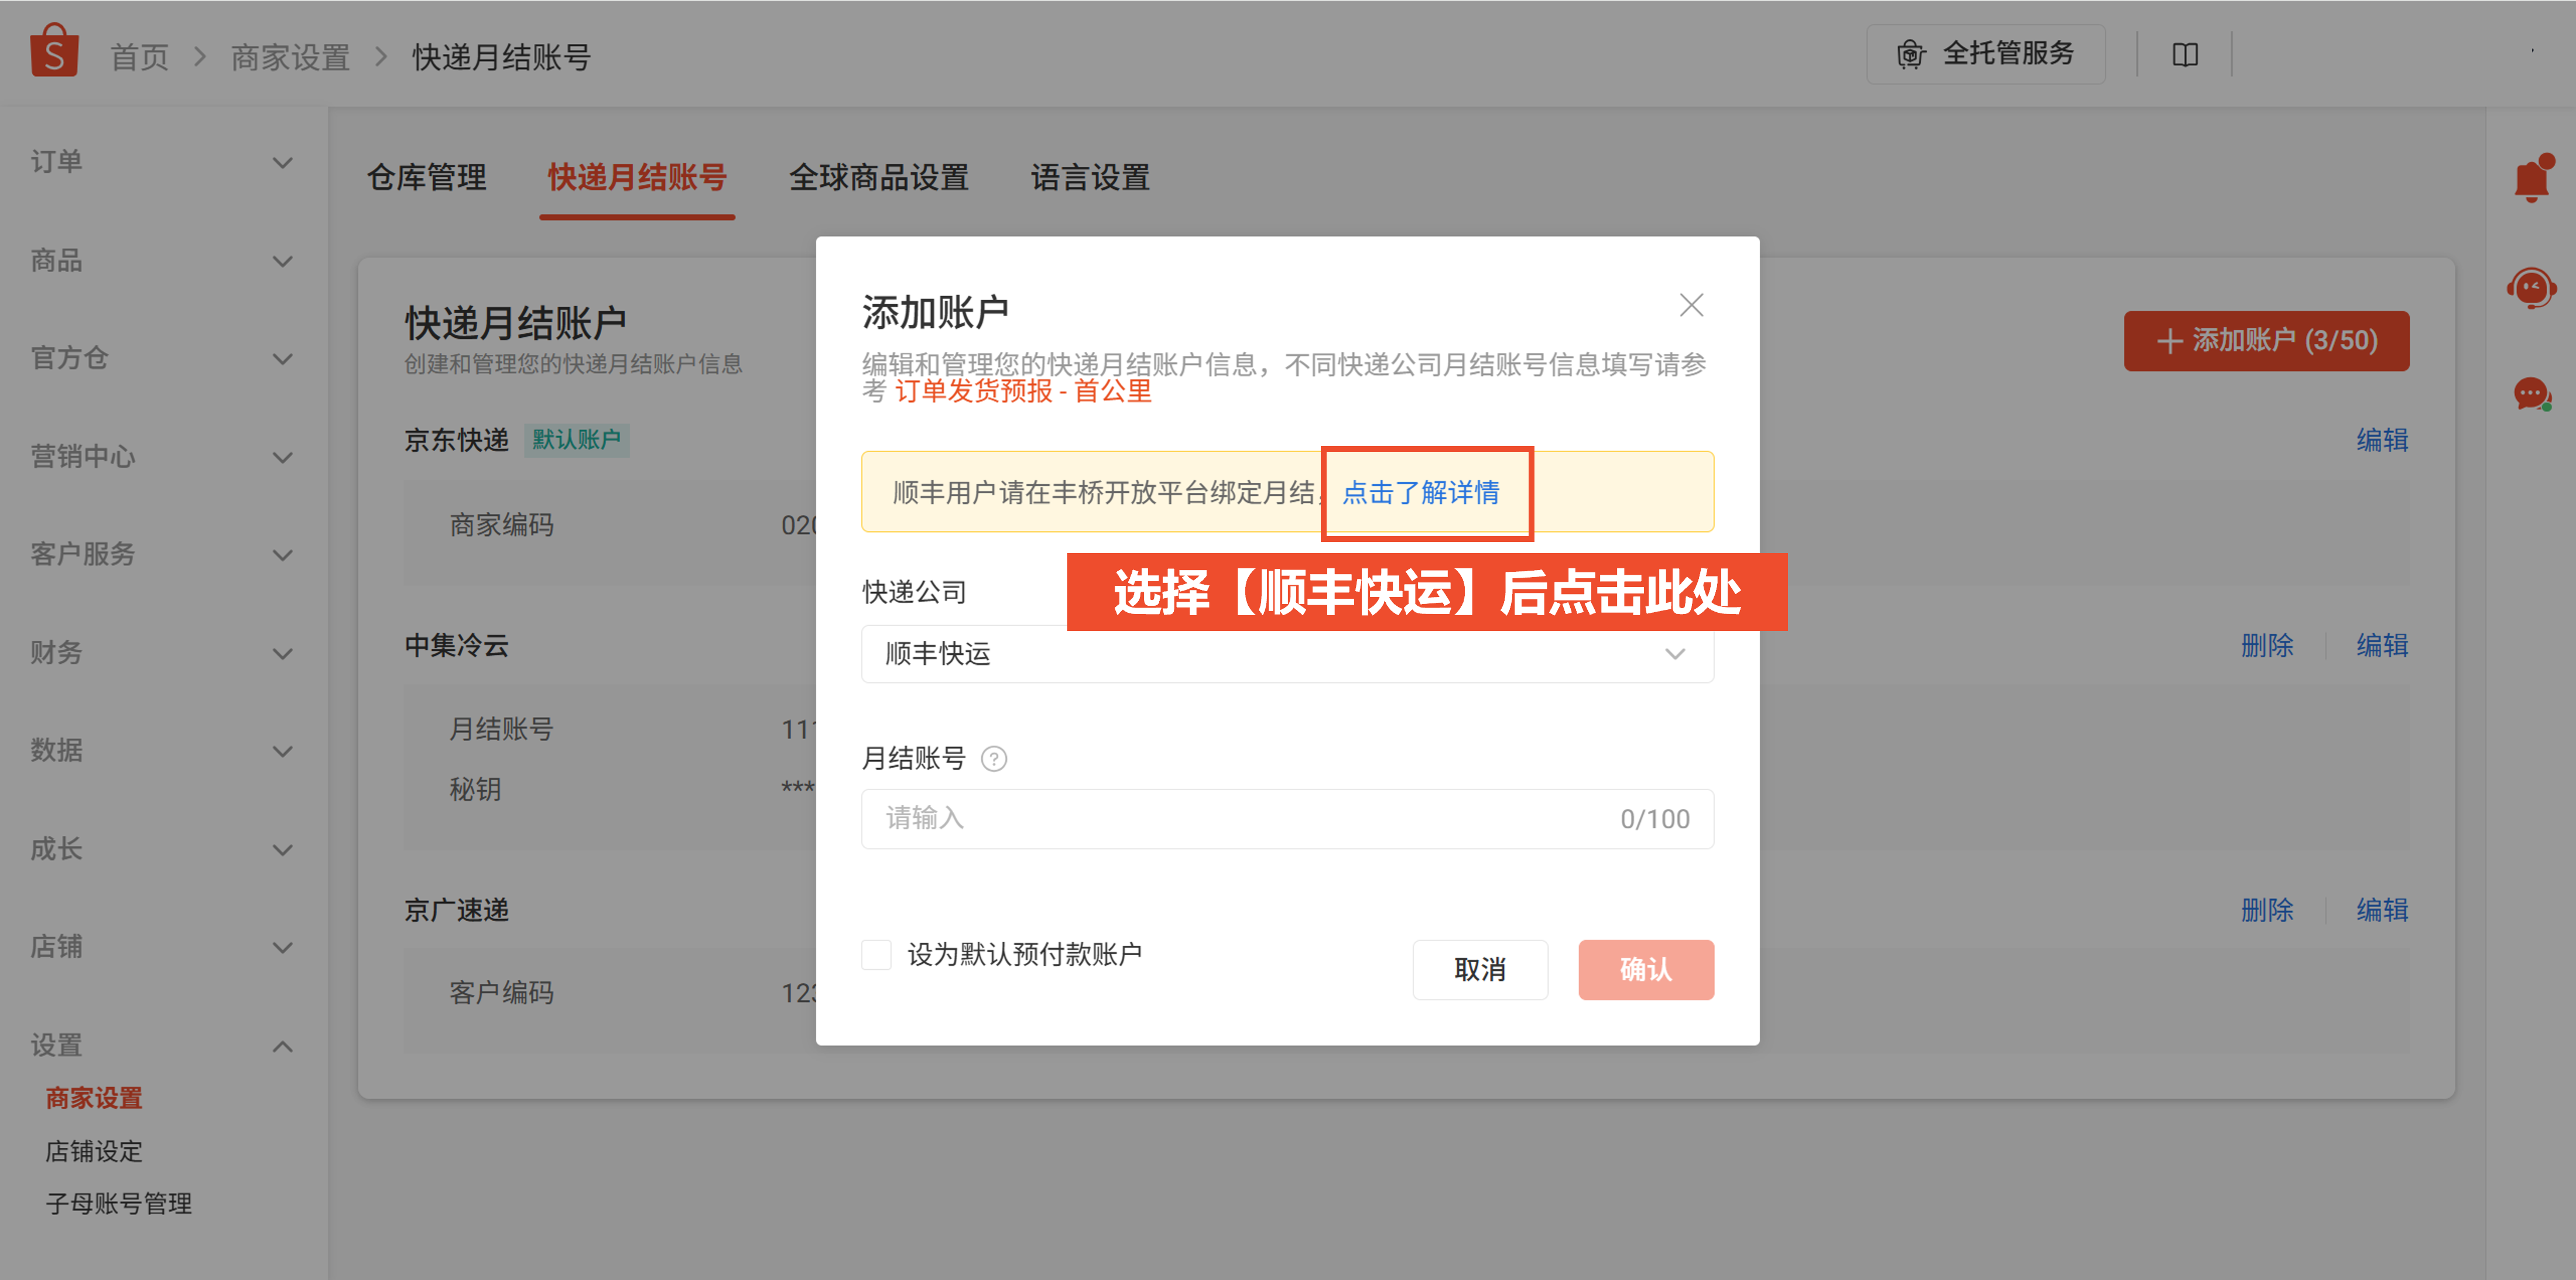Screen dimensions: 2576x1280
Task: Expand the 官方仓 sidebar menu
Action: click(163, 359)
